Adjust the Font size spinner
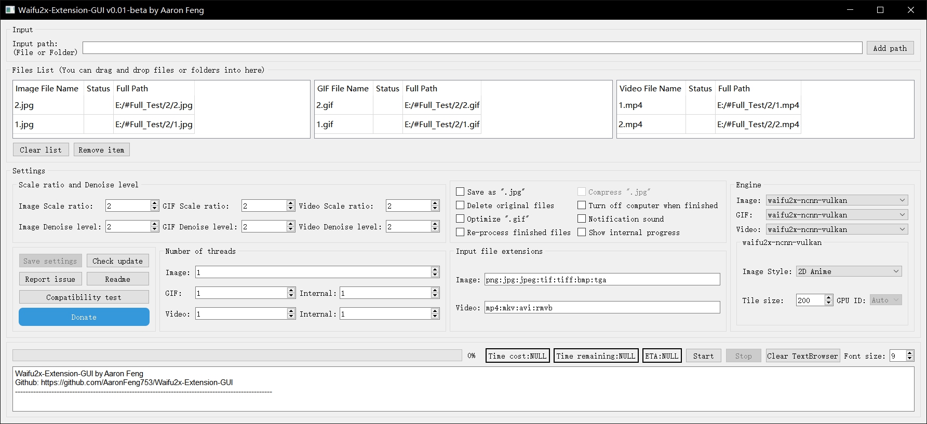Image resolution: width=927 pixels, height=424 pixels. pyautogui.click(x=902, y=355)
